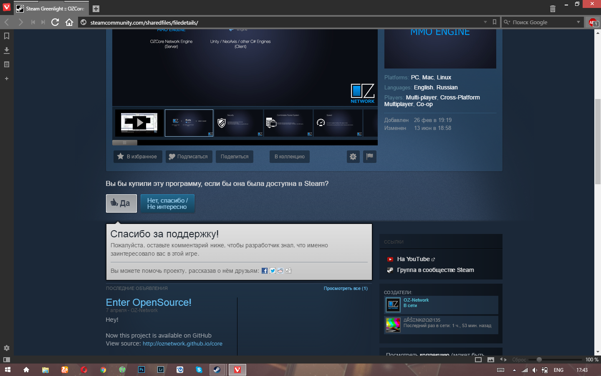Image resolution: width=601 pixels, height=376 pixels.
Task: Open Photoshop from the taskbar
Action: [141, 370]
